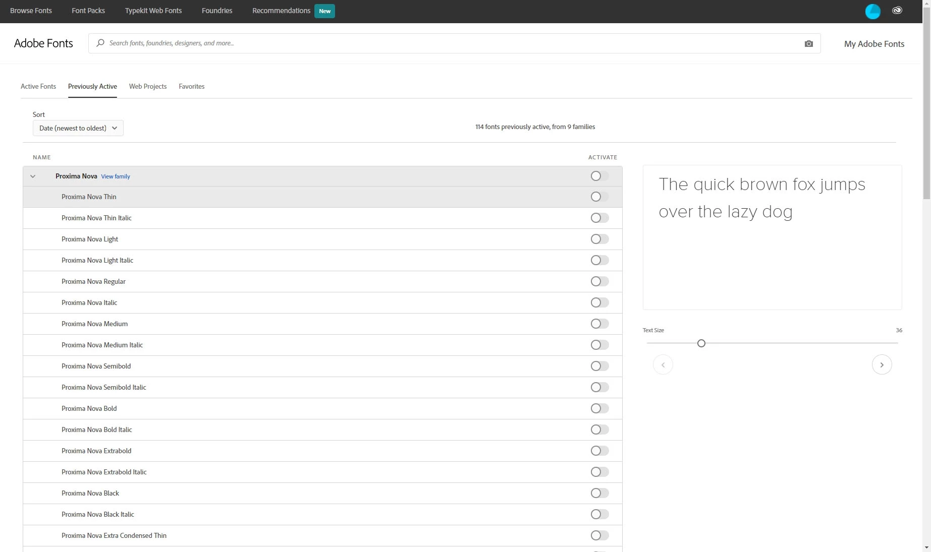Open the user profile avatar
The image size is (931, 552).
pos(872,11)
